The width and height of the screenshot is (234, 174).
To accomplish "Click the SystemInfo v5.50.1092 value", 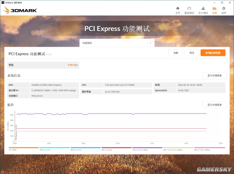I will click(x=183, y=90).
